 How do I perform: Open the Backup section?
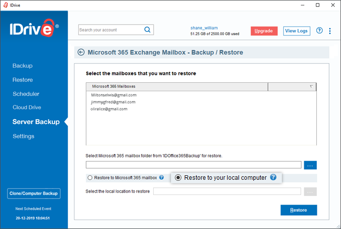(22, 65)
